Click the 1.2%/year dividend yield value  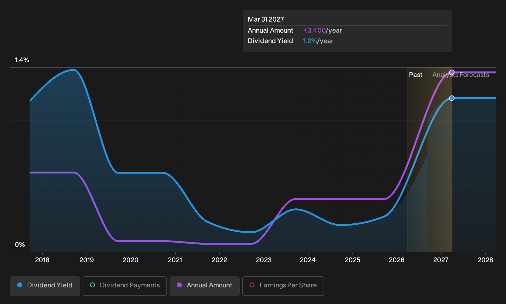pyautogui.click(x=318, y=41)
